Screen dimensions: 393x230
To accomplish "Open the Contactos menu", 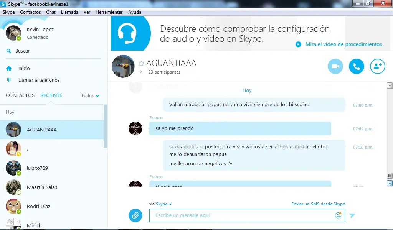I will pyautogui.click(x=30, y=12).
